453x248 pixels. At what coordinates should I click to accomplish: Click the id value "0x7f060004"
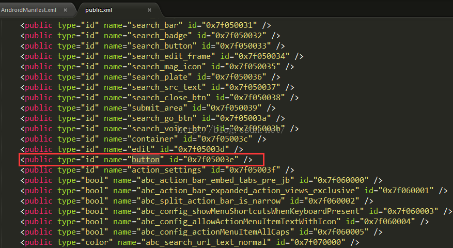(x=387, y=222)
